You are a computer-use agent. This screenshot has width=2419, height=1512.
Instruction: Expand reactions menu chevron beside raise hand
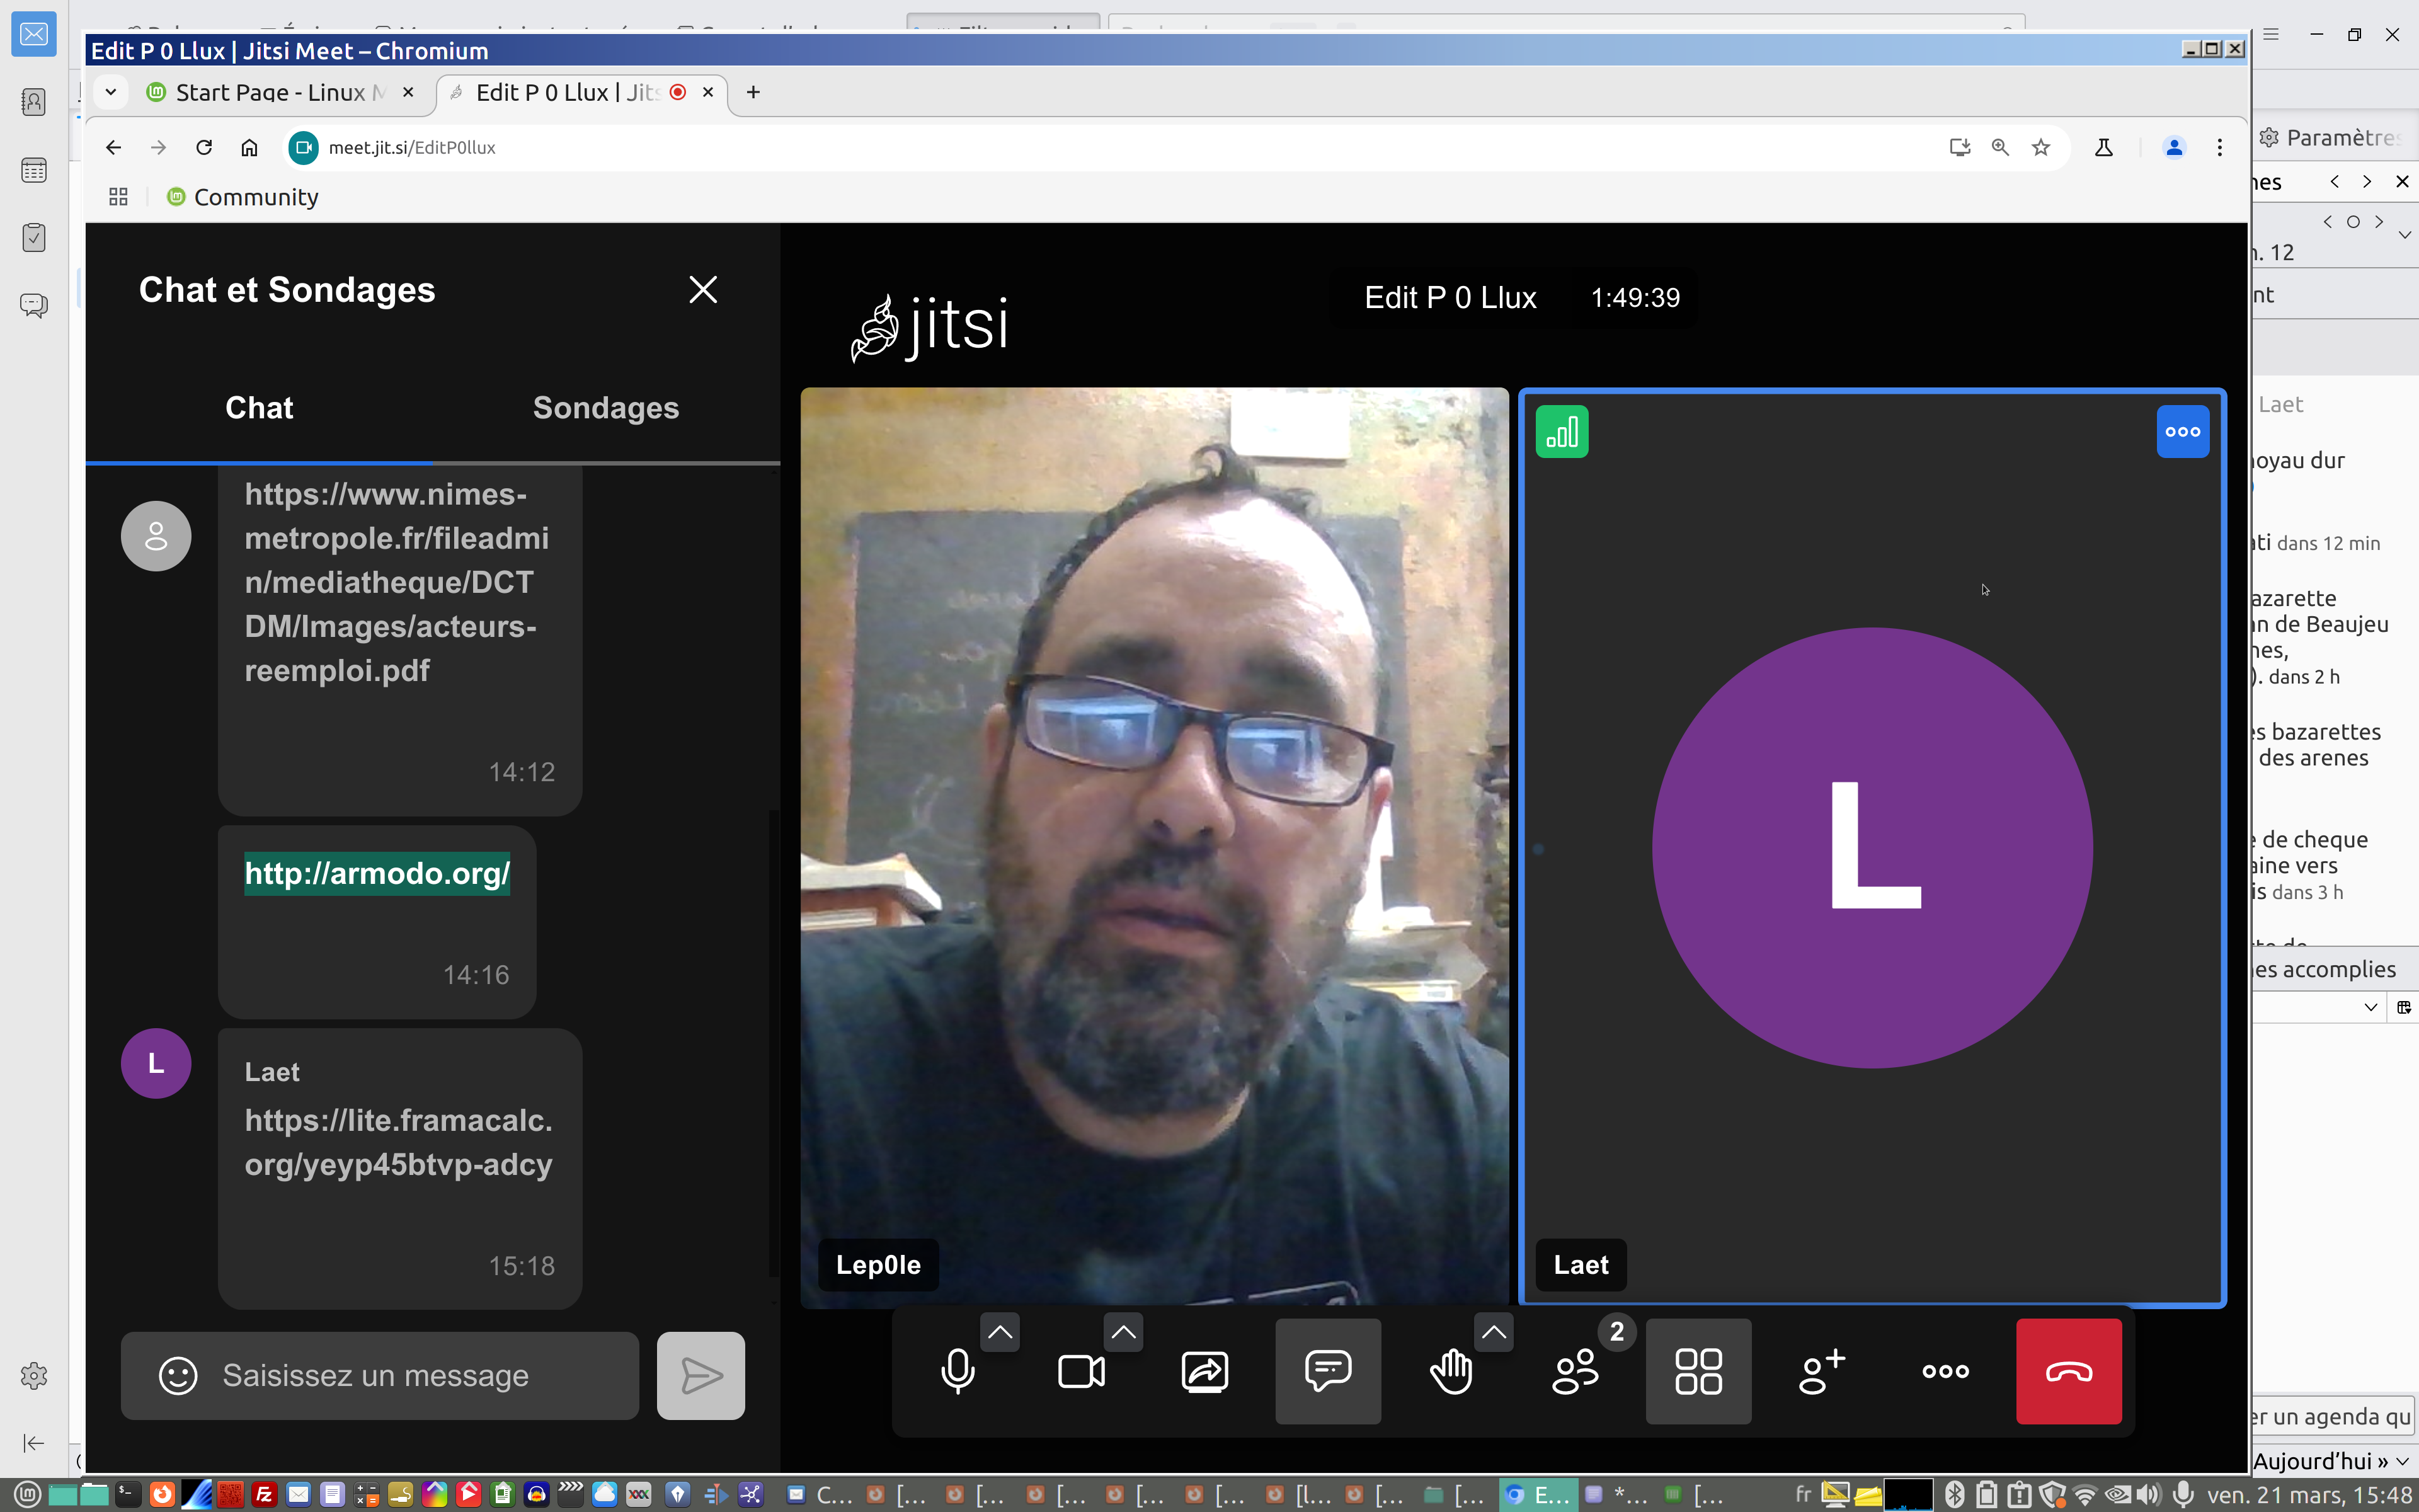click(1494, 1332)
